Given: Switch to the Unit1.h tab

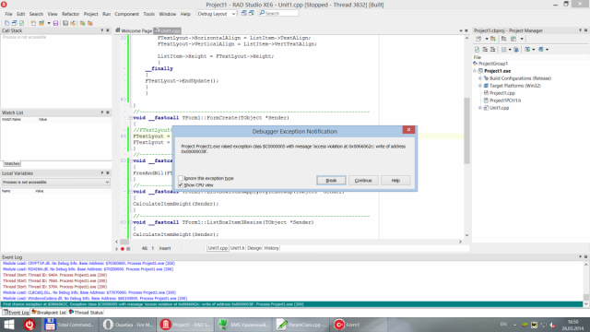Looking at the screenshot, I should pos(238,248).
